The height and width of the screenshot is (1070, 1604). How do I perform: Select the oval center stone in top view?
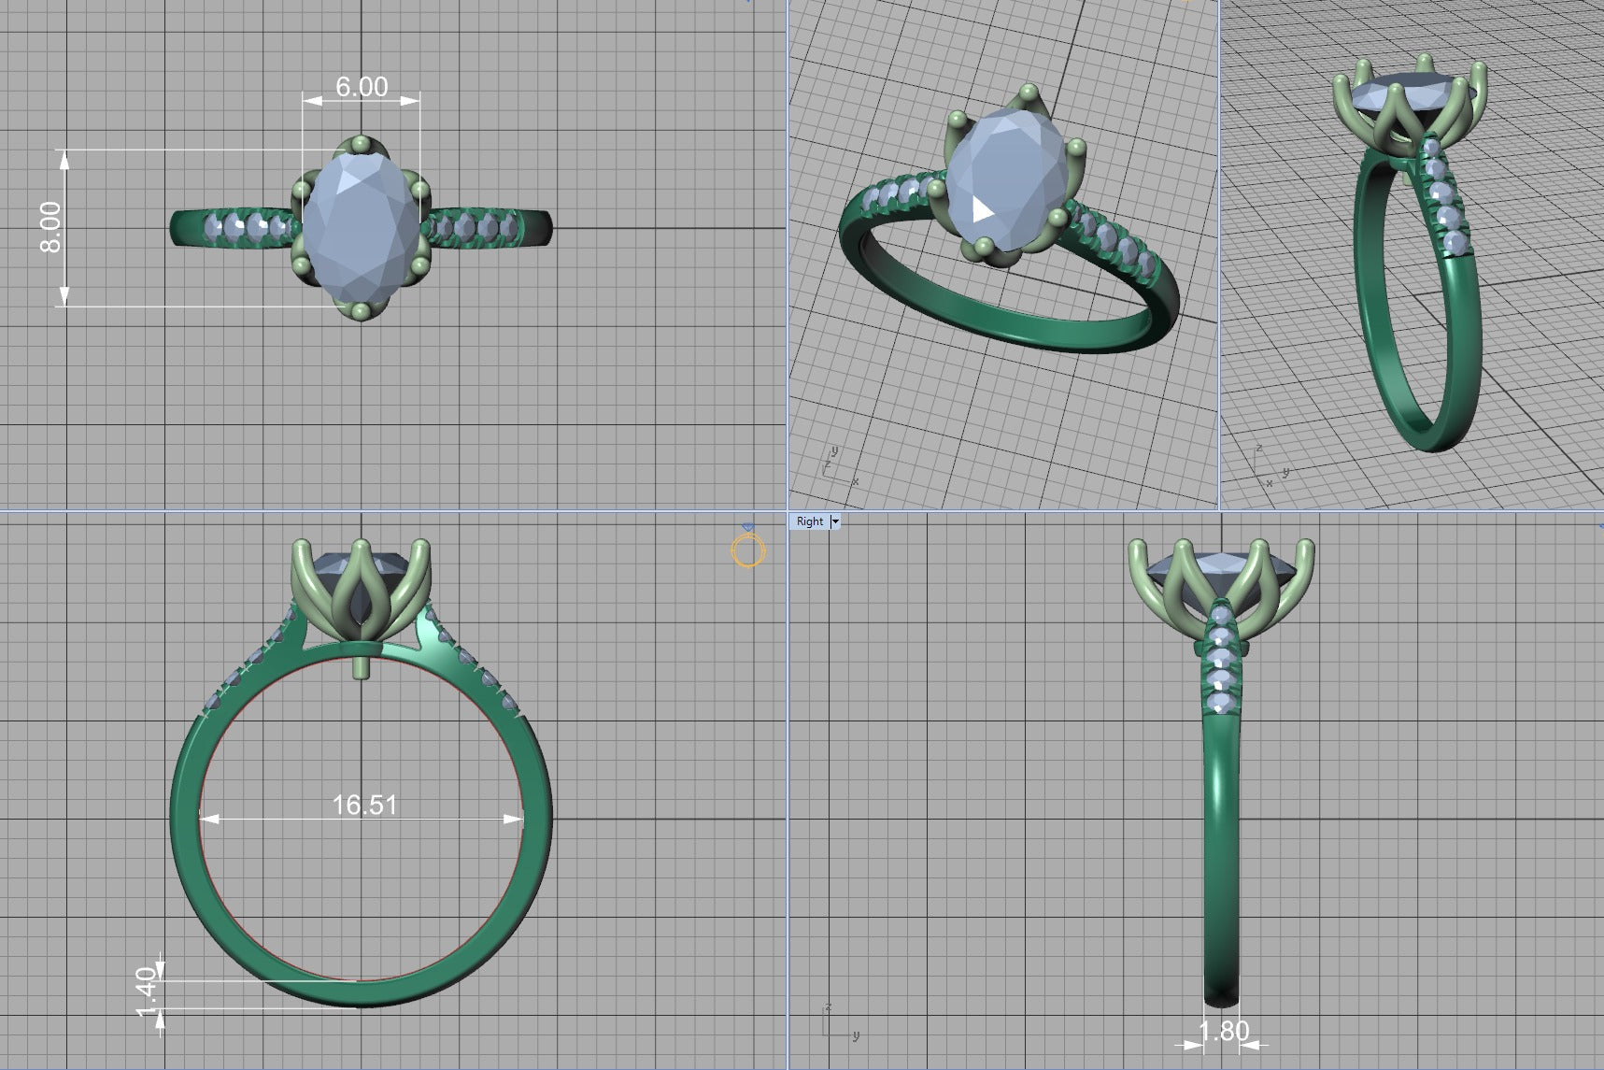[361, 229]
